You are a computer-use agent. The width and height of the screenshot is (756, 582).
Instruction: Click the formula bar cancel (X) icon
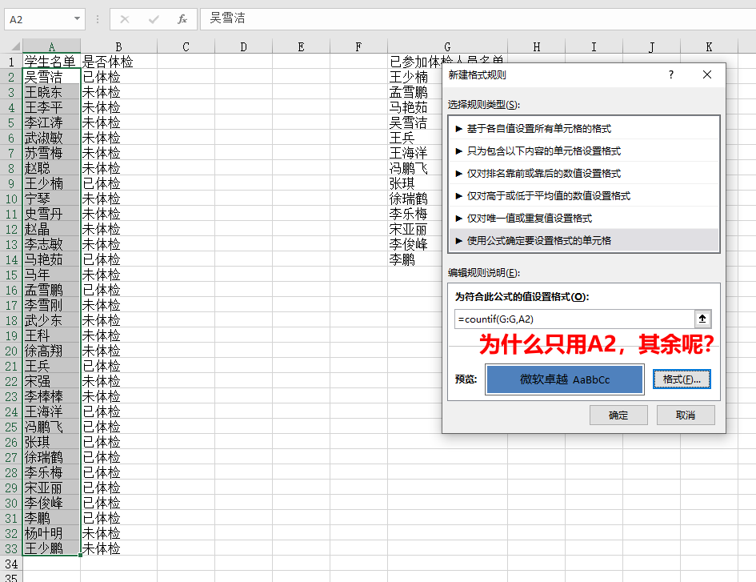tap(125, 18)
